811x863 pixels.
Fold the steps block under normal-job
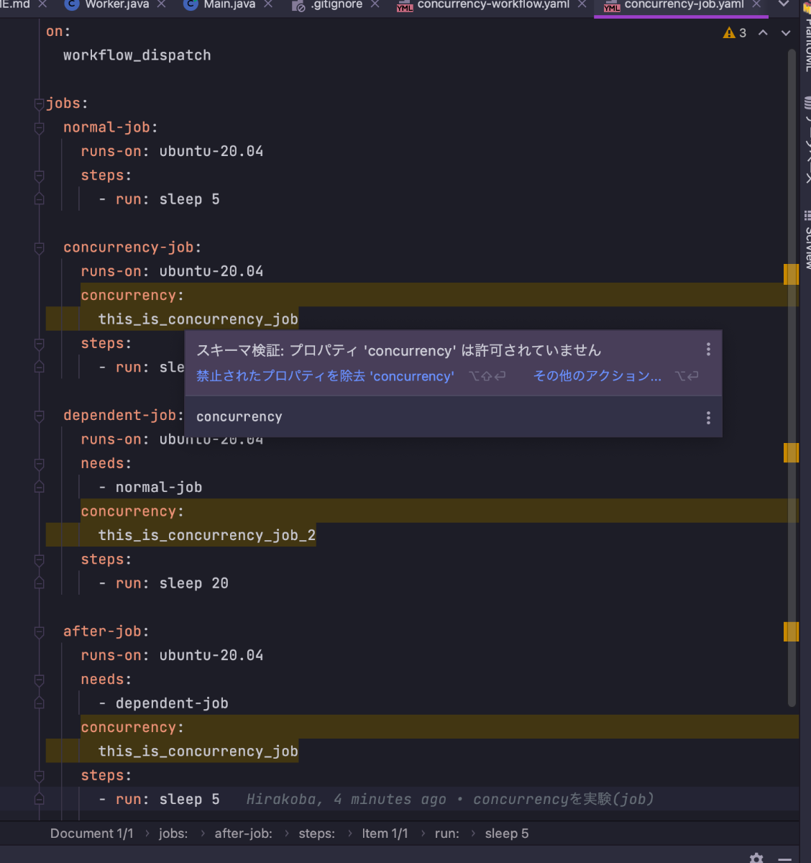click(39, 176)
